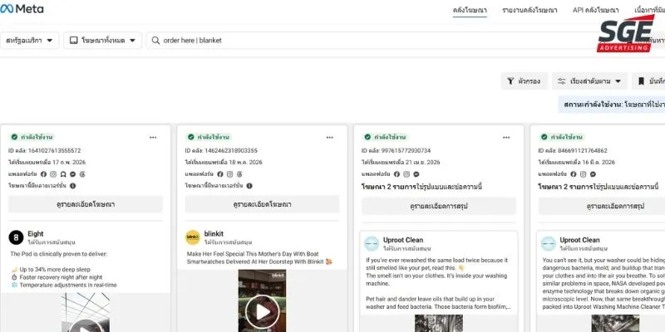Open three-dot menu on Eight ad card
Image resolution: width=665 pixels, height=332 pixels.
pos(153,137)
